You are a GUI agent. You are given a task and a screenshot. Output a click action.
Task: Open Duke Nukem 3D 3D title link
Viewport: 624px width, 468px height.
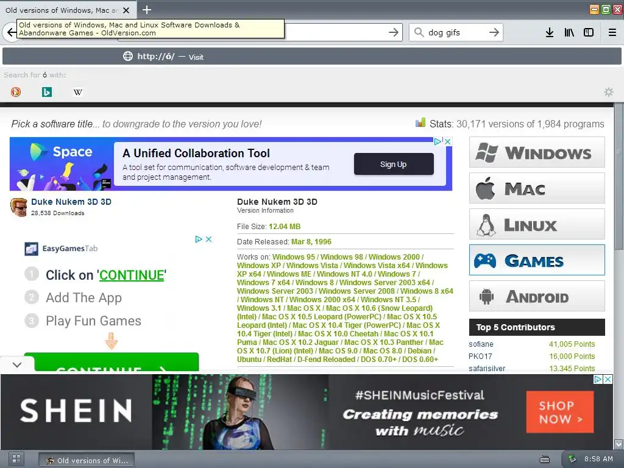[x=71, y=202]
